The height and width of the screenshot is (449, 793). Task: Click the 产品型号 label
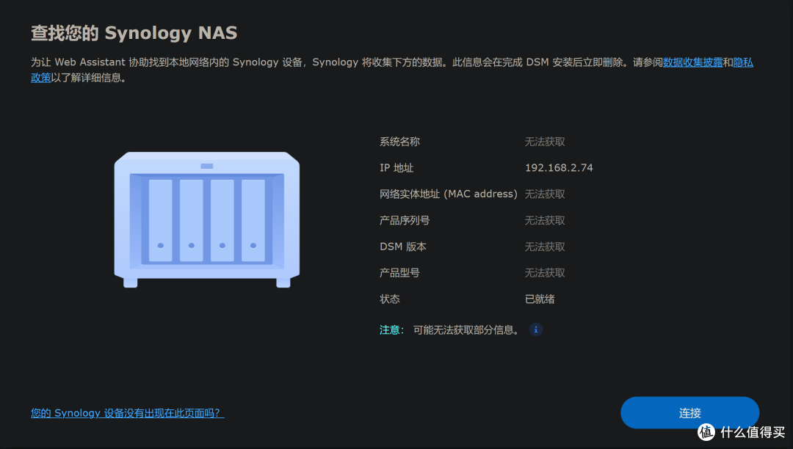[399, 273]
